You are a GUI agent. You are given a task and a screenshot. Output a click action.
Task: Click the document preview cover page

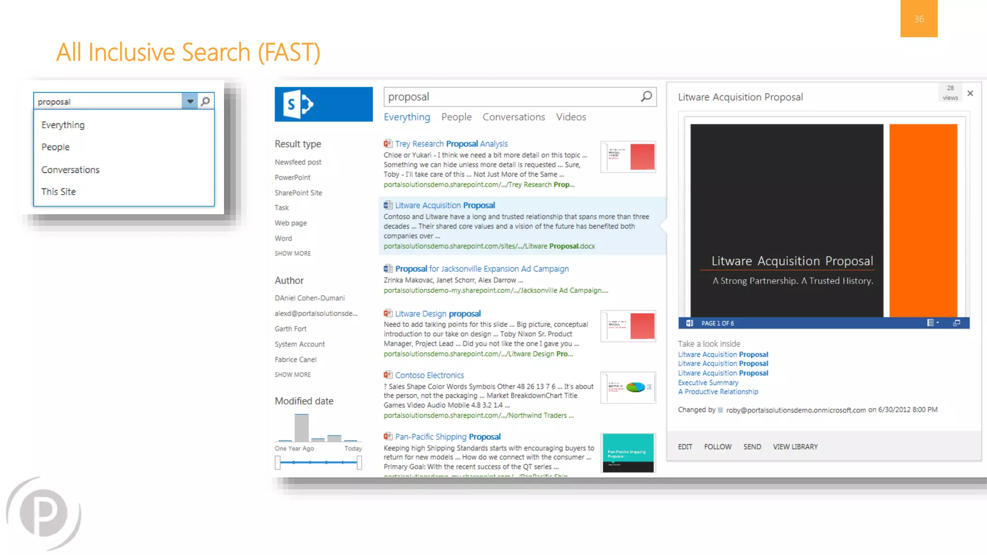pyautogui.click(x=824, y=221)
